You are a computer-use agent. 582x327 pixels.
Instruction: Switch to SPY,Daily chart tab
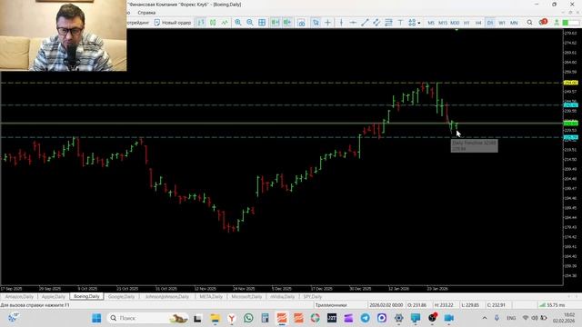pyautogui.click(x=313, y=297)
